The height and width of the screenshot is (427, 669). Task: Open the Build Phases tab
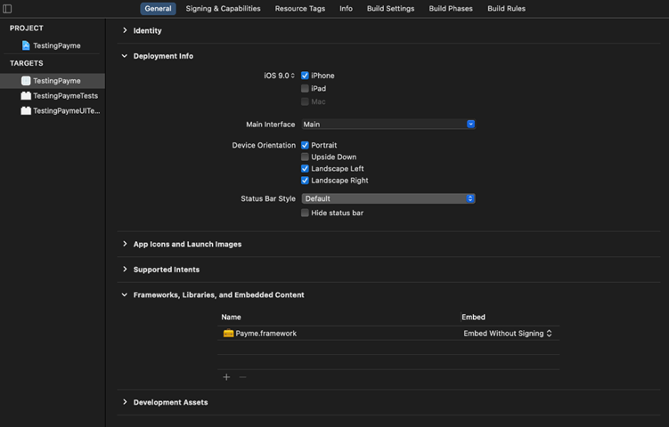(x=451, y=9)
